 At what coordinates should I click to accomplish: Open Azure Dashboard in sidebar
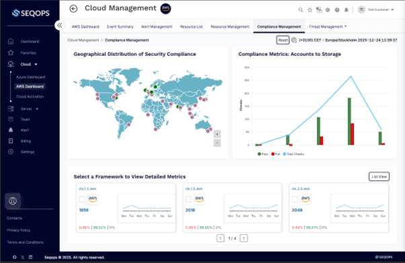tap(30, 77)
